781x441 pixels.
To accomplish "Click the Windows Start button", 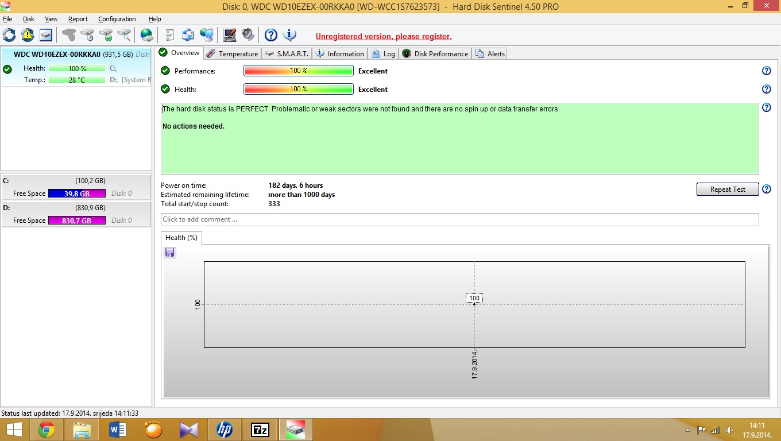I will pos(14,430).
